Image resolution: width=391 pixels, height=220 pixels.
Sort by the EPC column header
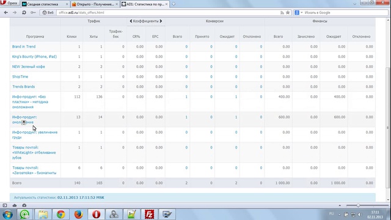[155, 37]
